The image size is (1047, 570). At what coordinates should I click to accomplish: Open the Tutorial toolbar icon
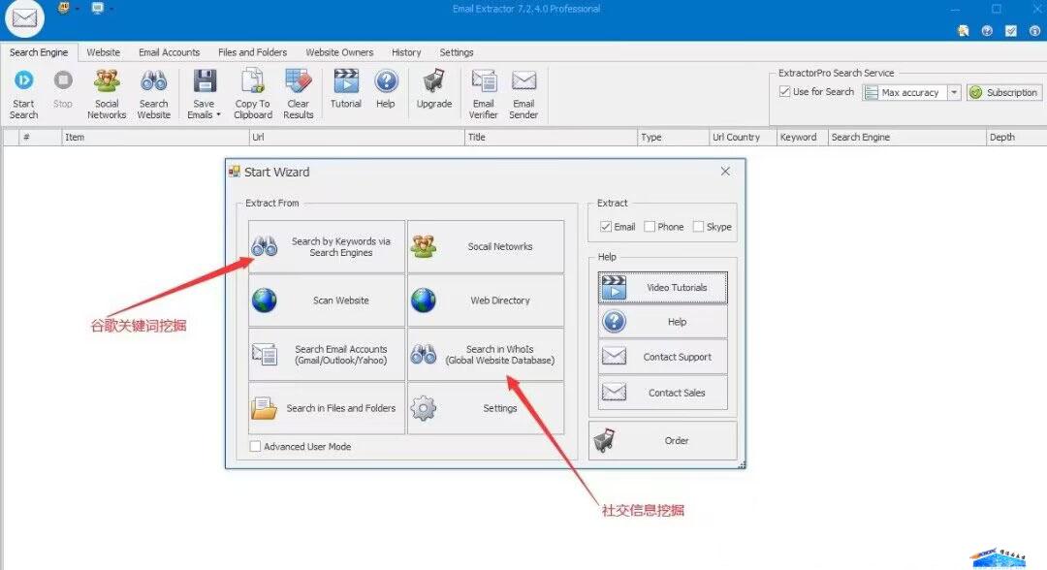tap(346, 80)
